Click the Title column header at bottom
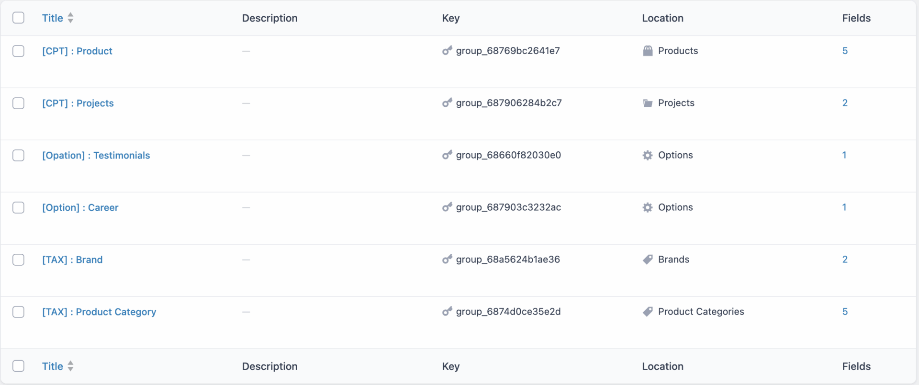The width and height of the screenshot is (919, 385). pos(53,366)
